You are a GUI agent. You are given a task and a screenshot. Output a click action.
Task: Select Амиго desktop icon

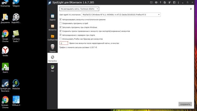pyautogui.click(x=5, y=68)
